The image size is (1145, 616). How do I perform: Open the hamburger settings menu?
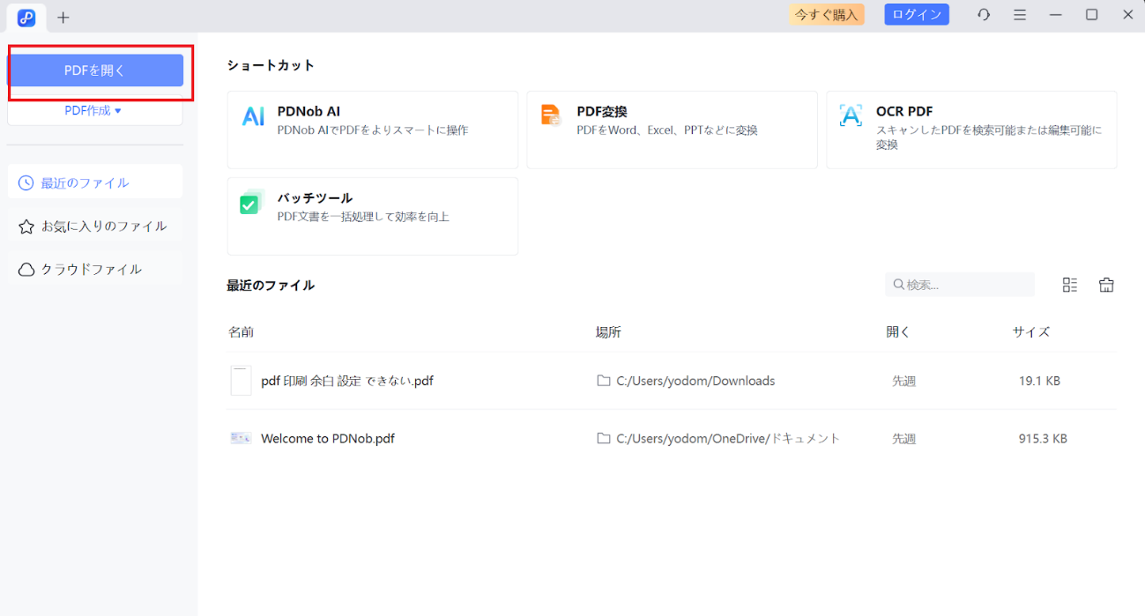pyautogui.click(x=1019, y=14)
